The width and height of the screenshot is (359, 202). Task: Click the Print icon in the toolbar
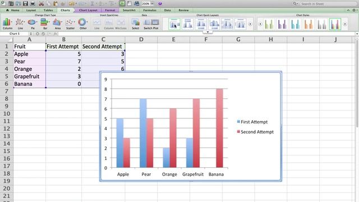(33, 4)
